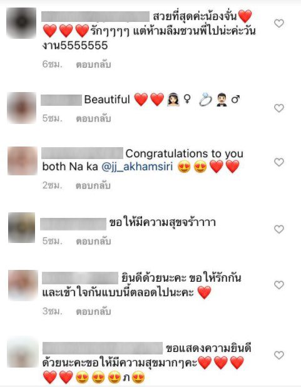Viewport: 301px width, 387px height.
Task: Like the ขอให้มีความสุขจร้าาาา comment
Action: (x=279, y=229)
